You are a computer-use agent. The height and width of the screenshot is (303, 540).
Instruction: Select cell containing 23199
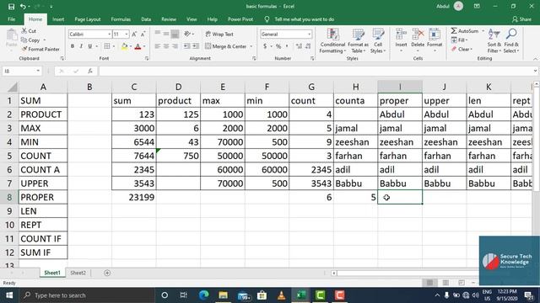point(134,197)
